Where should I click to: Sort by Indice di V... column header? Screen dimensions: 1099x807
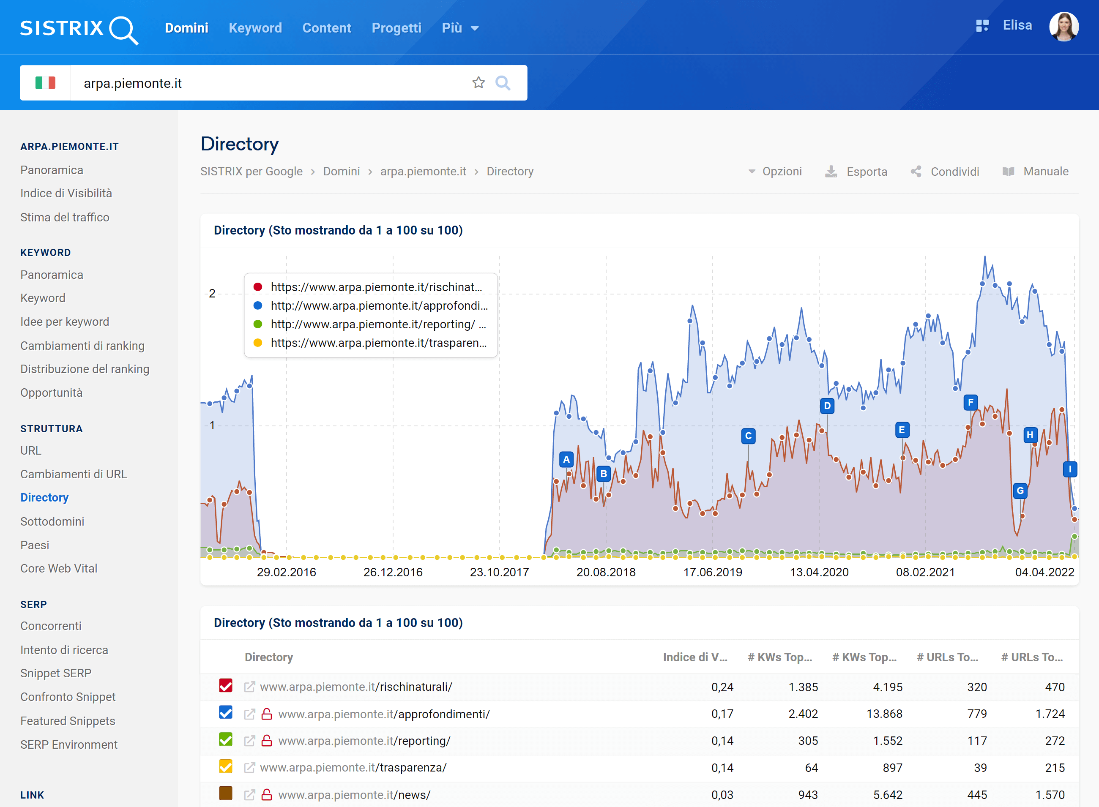[x=695, y=657]
